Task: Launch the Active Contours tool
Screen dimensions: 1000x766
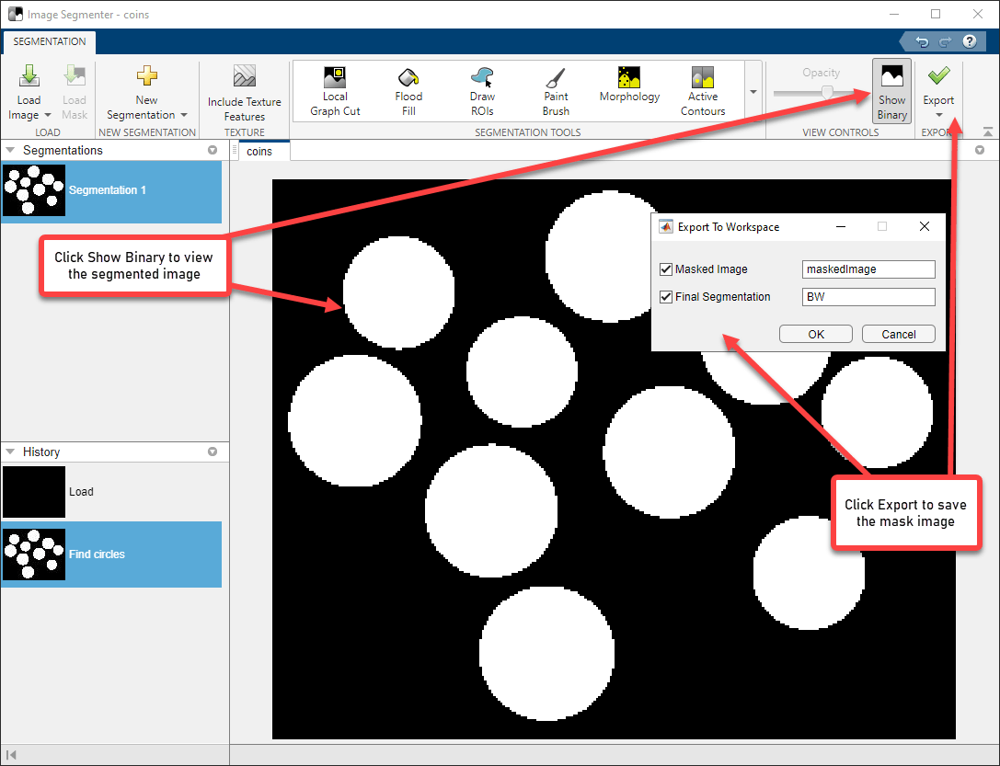Action: (x=703, y=92)
